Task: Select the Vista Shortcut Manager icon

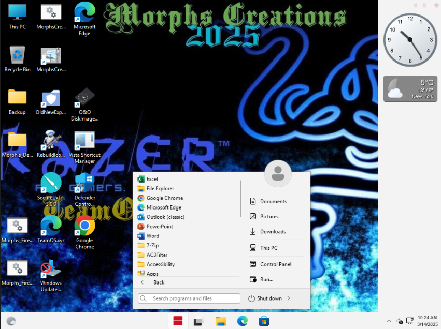Action: (84, 147)
